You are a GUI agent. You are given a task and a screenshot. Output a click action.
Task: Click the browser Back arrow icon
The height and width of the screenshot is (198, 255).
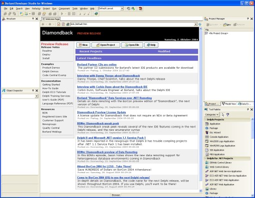coord(43,24)
